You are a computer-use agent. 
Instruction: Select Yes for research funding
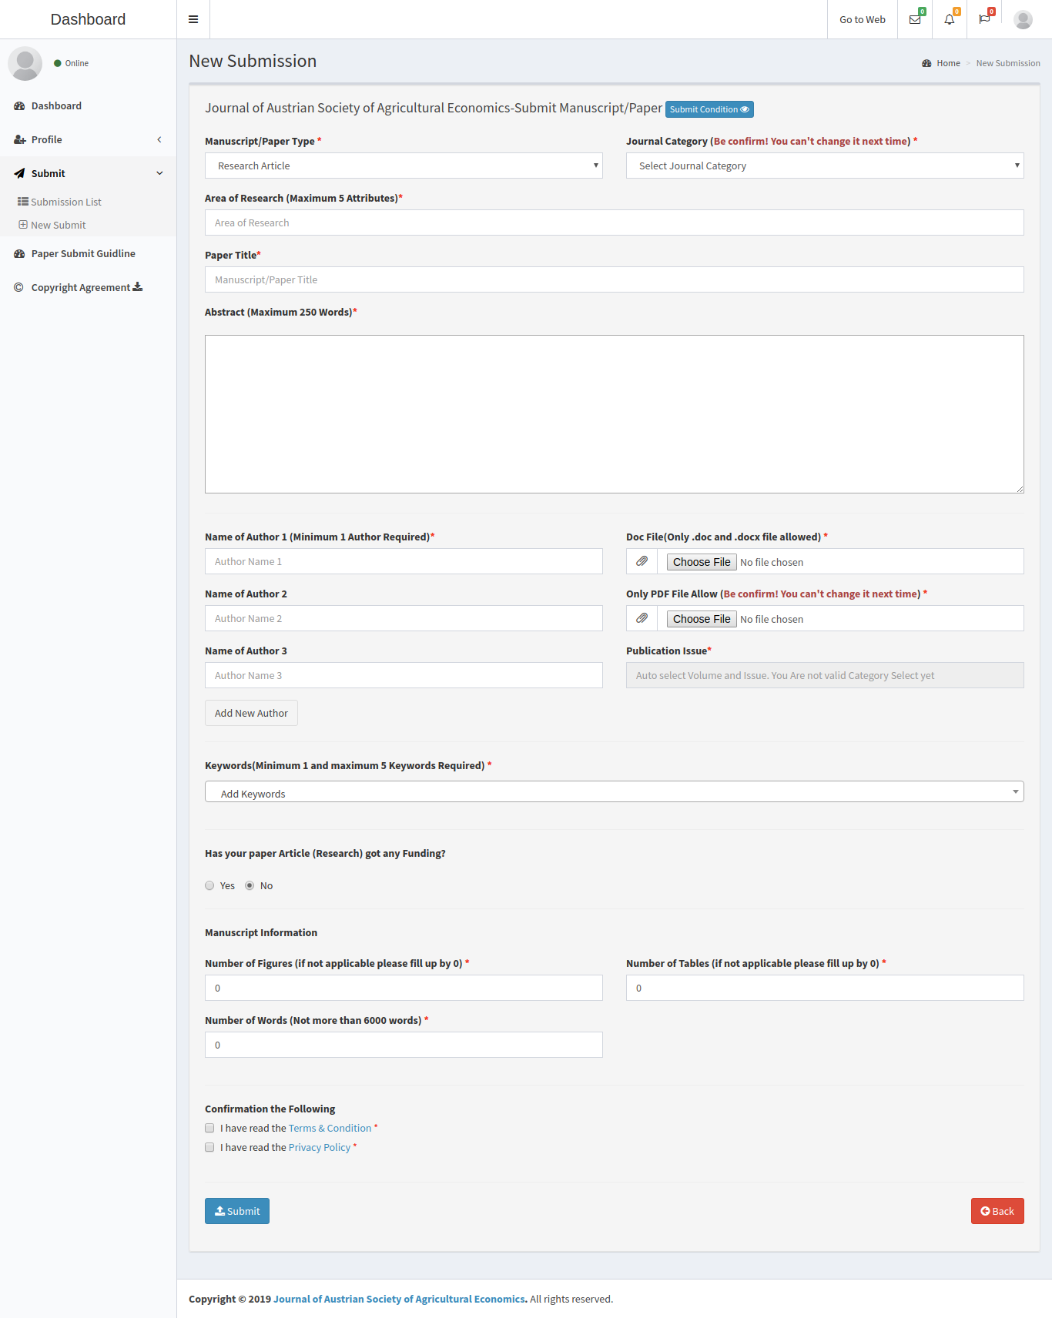point(209,885)
